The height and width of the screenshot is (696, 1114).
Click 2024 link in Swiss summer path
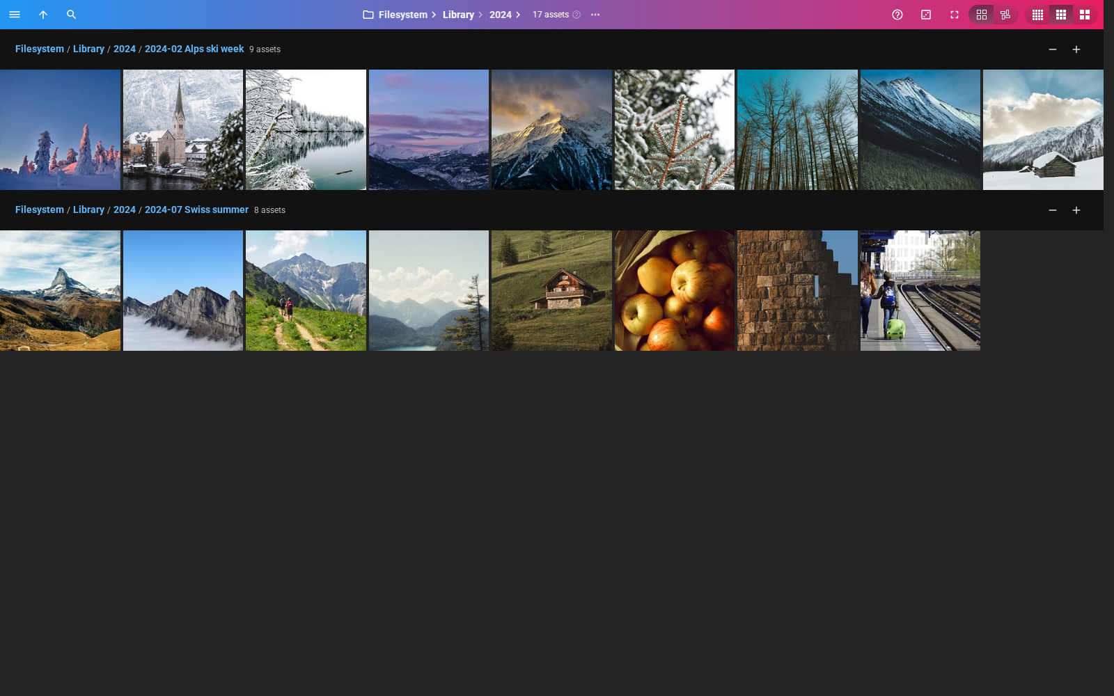point(125,209)
